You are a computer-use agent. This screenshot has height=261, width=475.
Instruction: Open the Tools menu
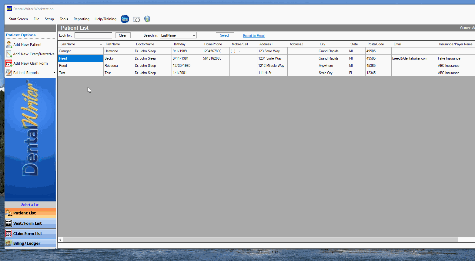click(x=64, y=19)
